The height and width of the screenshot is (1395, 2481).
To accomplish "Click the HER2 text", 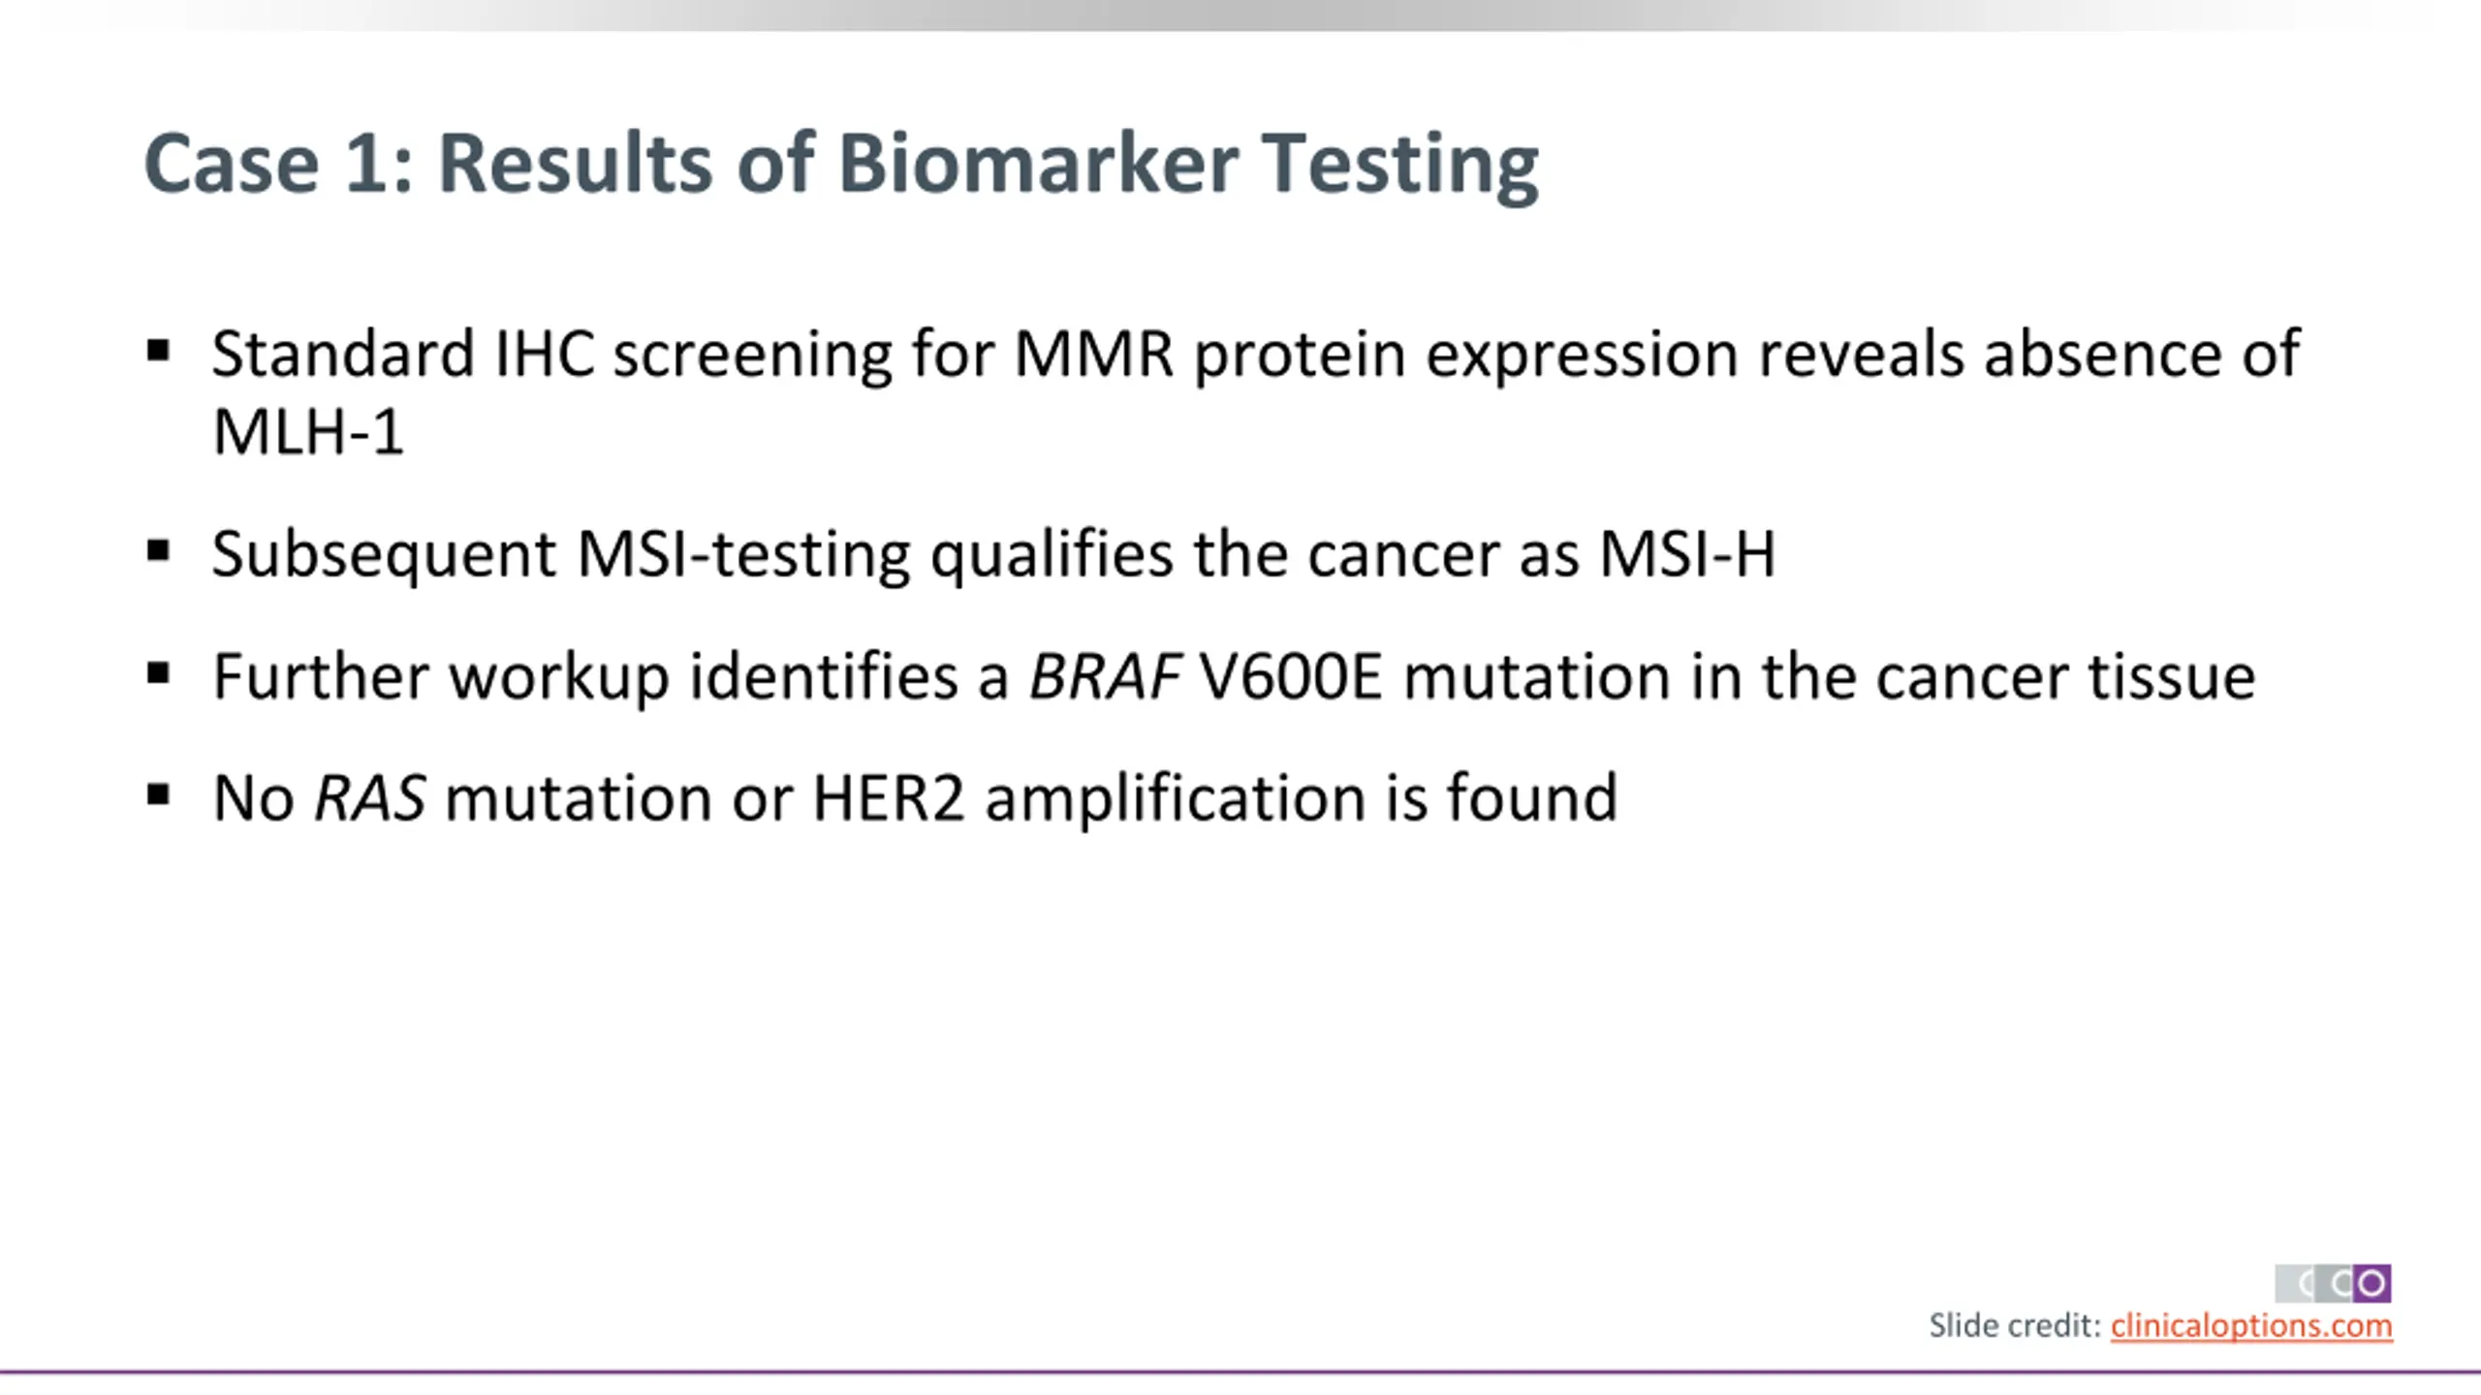I will [x=889, y=798].
